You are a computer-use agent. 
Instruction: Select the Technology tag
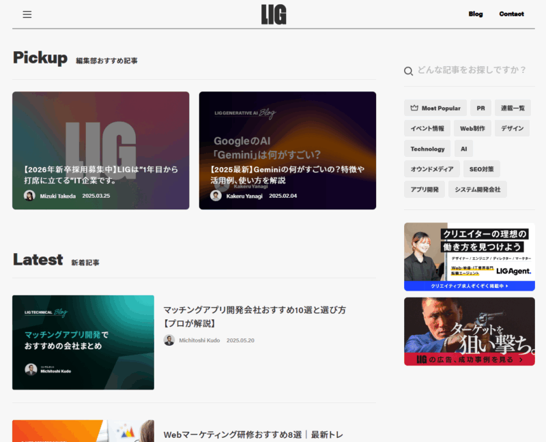[427, 149]
